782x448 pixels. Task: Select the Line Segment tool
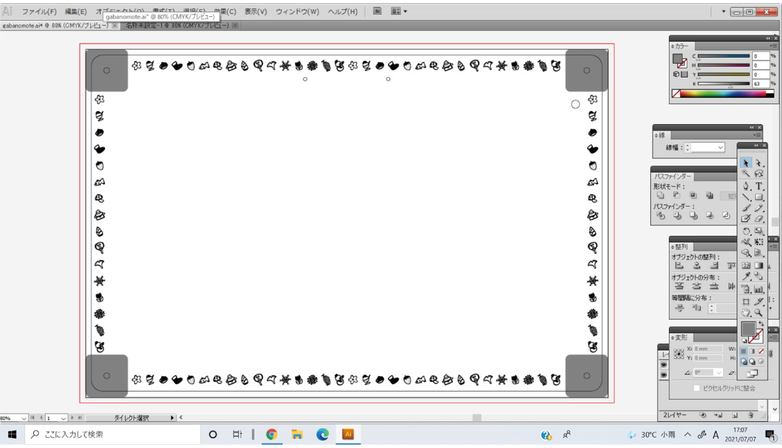(x=746, y=197)
